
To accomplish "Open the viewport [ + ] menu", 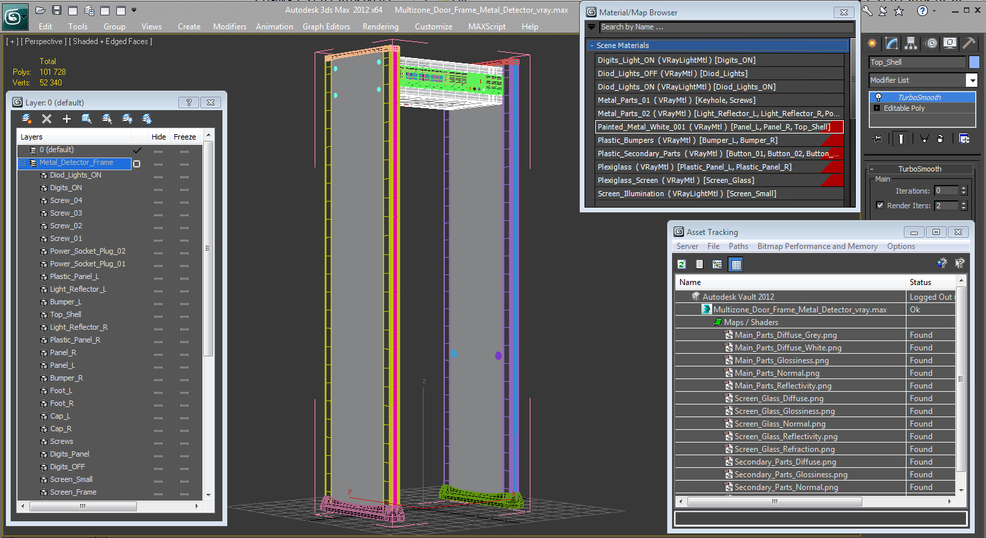I will 12,41.
